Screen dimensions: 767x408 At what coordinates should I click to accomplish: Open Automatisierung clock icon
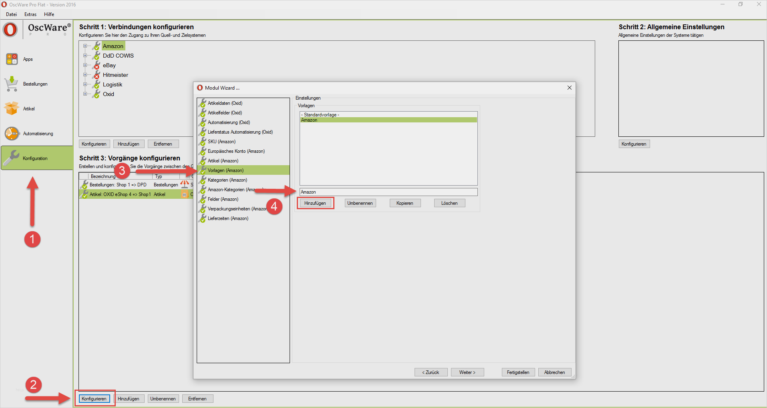click(x=12, y=134)
